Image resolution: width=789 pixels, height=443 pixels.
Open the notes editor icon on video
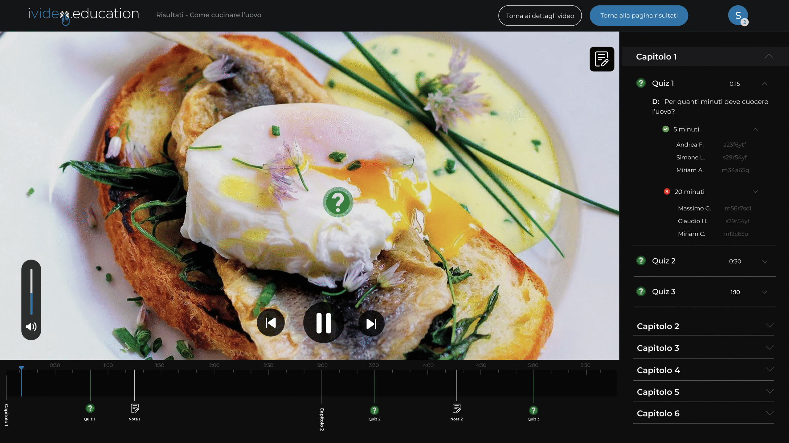click(x=602, y=59)
